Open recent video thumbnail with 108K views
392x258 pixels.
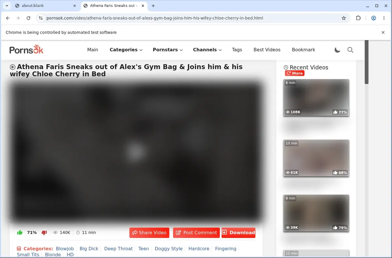316,98
